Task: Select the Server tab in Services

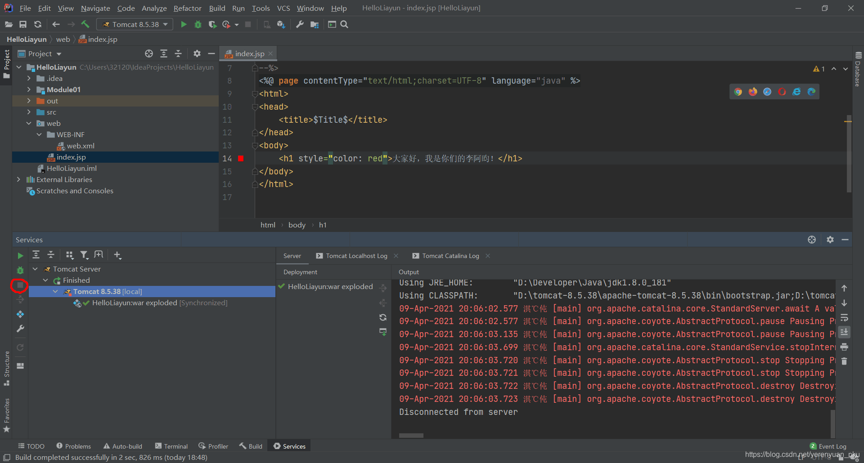Action: 292,256
